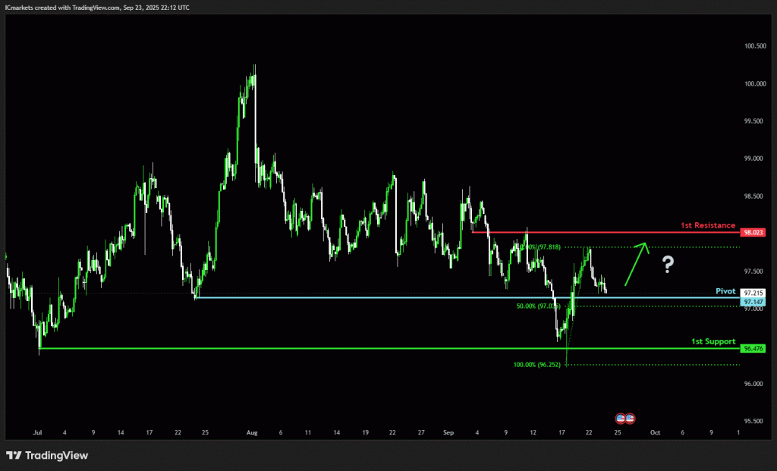
Task: Select the 'Sep' label on the time axis
Action: pyautogui.click(x=448, y=432)
